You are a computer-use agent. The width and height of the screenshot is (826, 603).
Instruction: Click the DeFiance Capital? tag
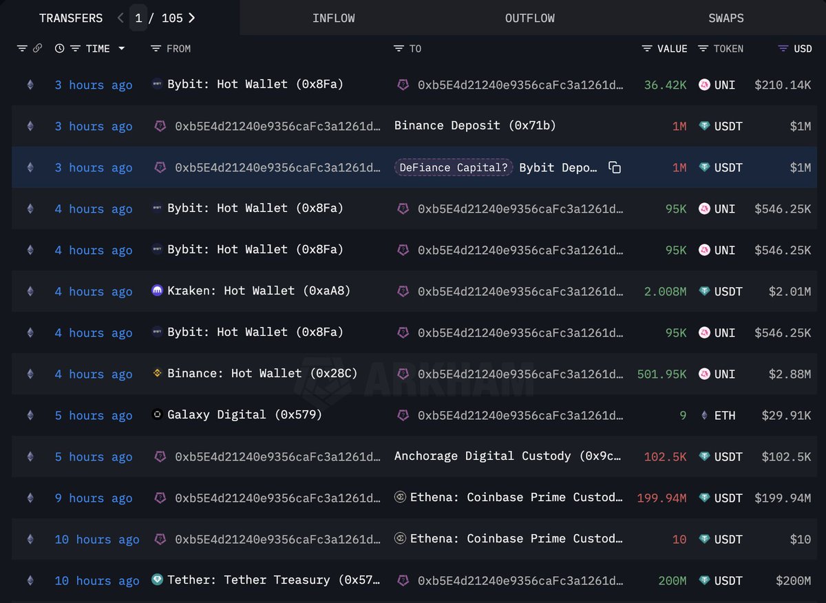coord(454,168)
